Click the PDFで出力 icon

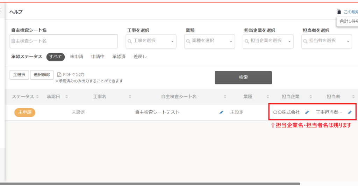59,75
